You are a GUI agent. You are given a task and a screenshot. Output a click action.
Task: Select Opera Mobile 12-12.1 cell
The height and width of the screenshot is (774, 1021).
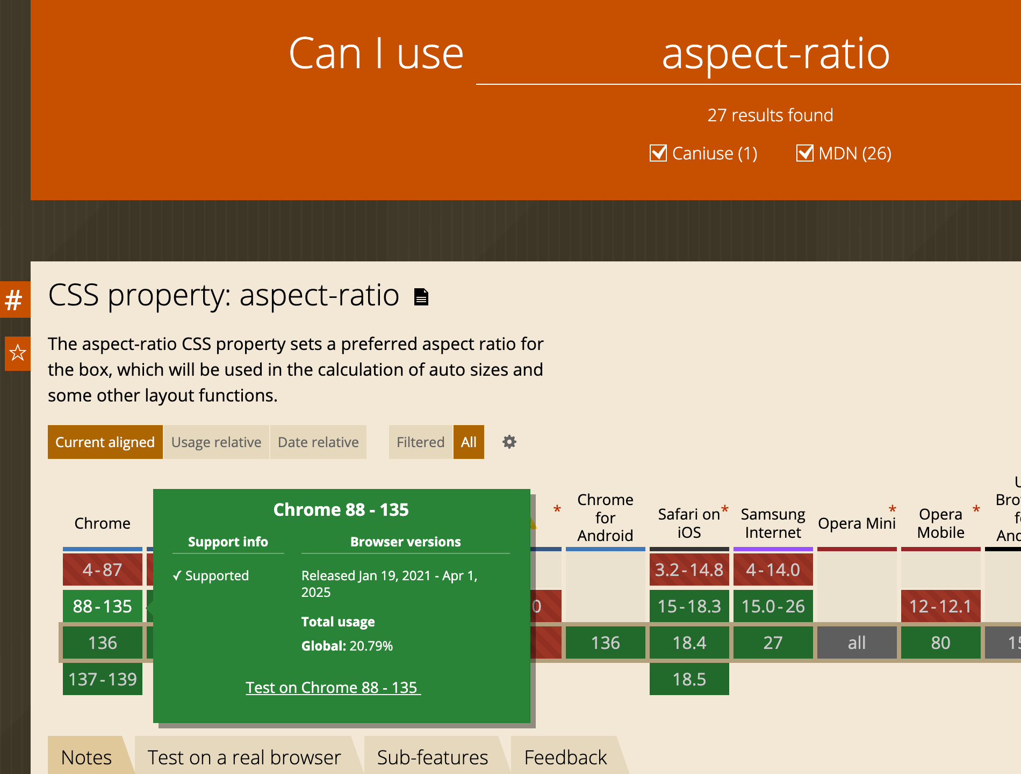(x=941, y=606)
